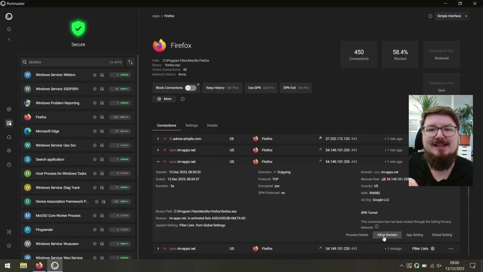Click the info icon next to Simple Interface
Viewport: 483px width, 272px height.
pos(430,16)
